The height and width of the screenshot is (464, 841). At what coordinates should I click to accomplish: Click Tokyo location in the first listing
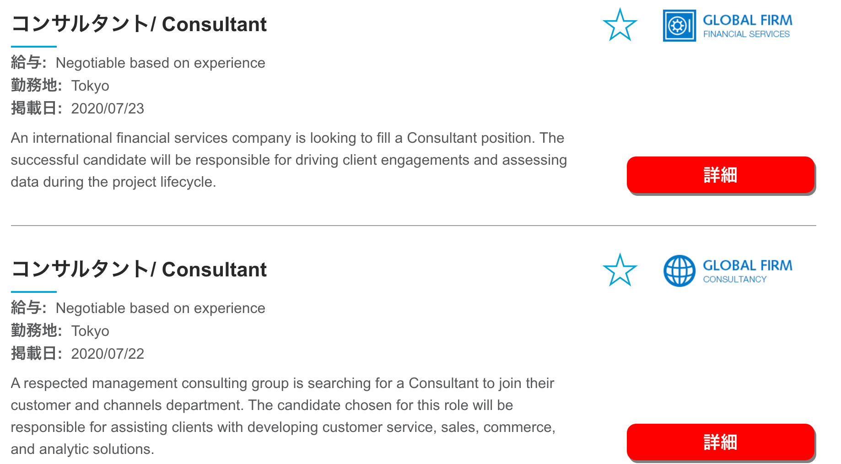90,86
